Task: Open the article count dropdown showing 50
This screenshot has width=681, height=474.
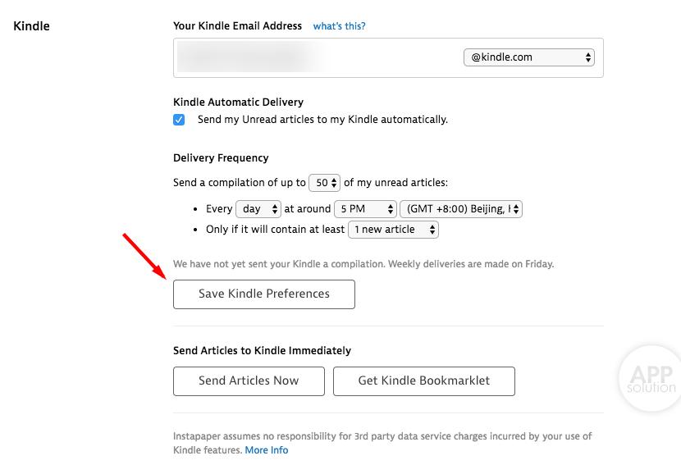Action: tap(324, 183)
